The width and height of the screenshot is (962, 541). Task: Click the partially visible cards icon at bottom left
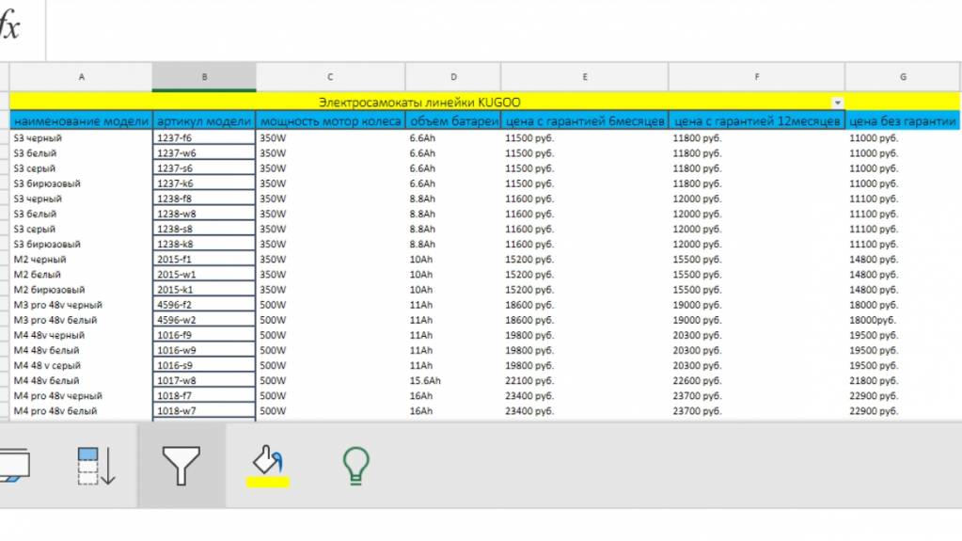pos(14,466)
